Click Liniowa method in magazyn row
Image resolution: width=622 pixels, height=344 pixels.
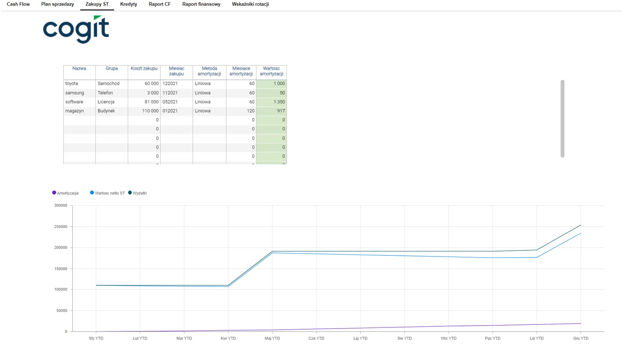pyautogui.click(x=209, y=111)
